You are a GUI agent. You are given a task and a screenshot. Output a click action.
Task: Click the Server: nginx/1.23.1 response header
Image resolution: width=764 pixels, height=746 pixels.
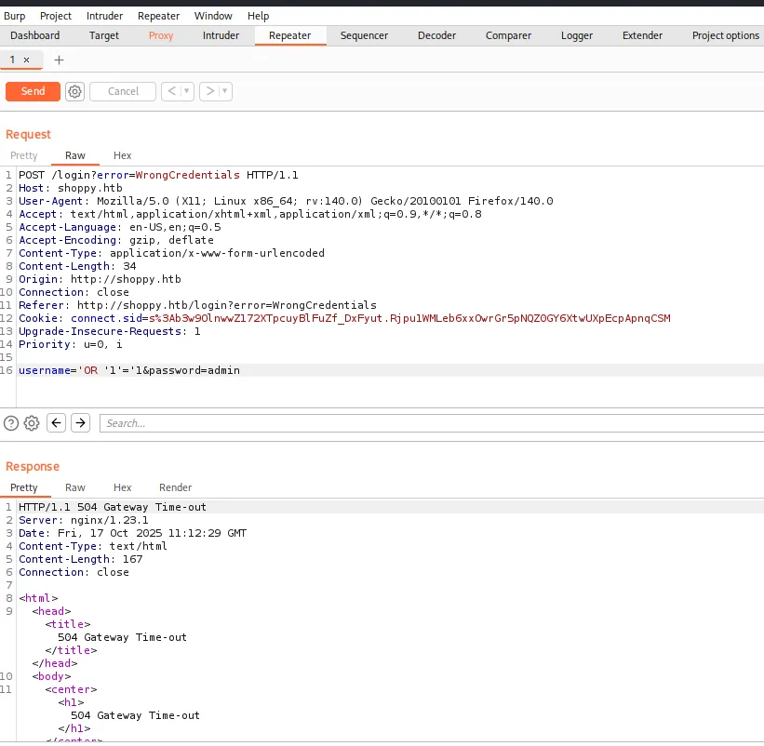pyautogui.click(x=84, y=521)
